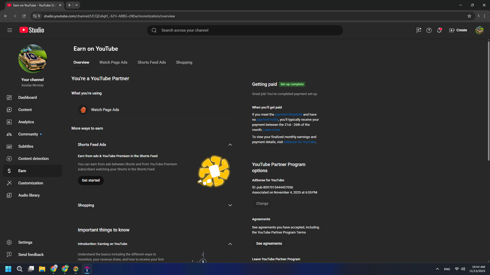Click the channel profile picture in sidebar
490x275 pixels.
coord(32,59)
